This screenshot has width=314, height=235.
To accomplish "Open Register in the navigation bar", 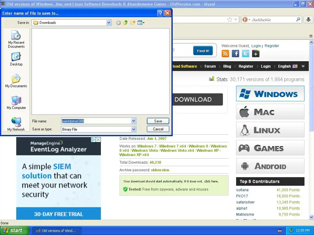I will point(246,66).
